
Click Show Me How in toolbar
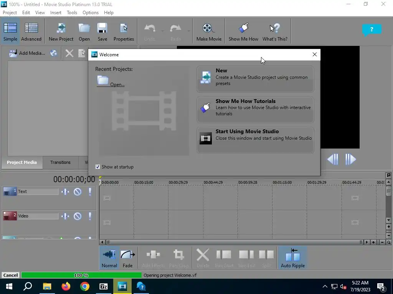[243, 32]
